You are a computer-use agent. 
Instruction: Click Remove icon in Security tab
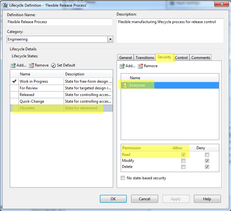click(x=140, y=66)
